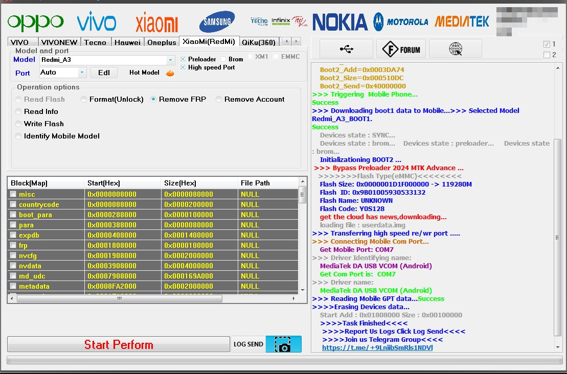Image resolution: width=567 pixels, height=374 pixels.
Task: Click the Start(Hex) column header
Action: pos(122,183)
